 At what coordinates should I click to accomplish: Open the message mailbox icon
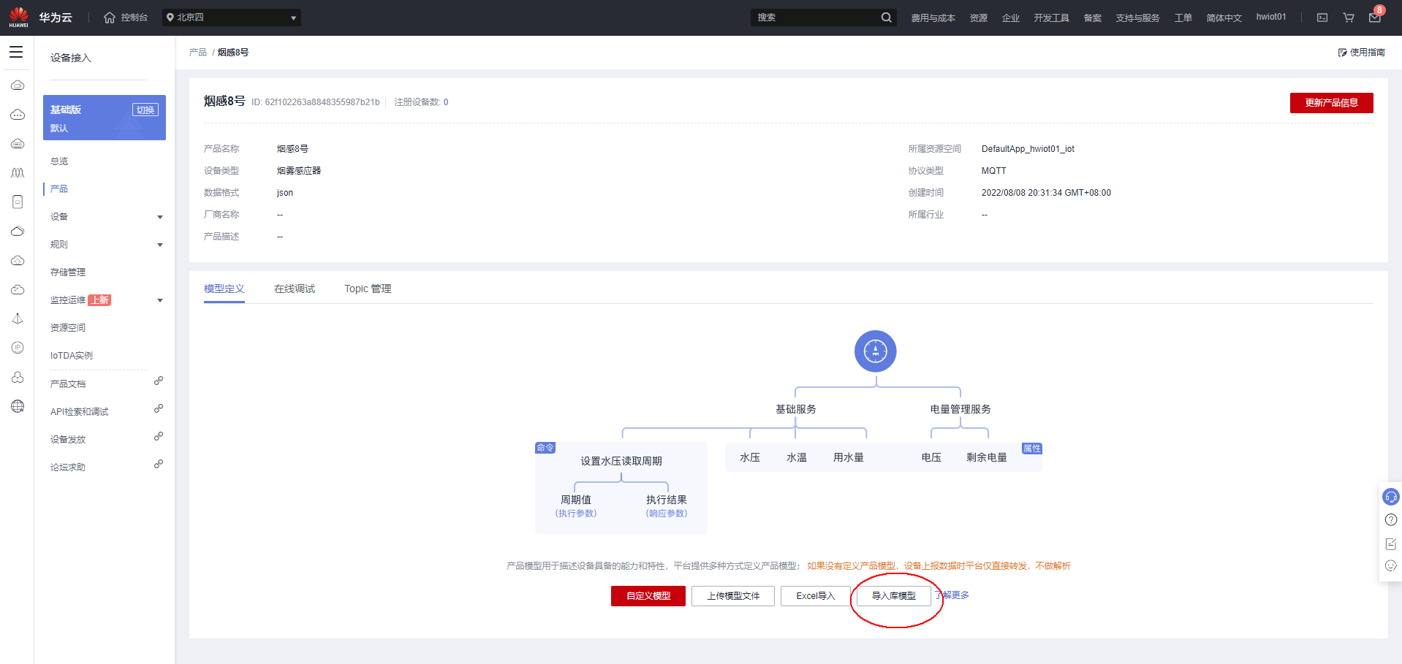pos(1375,18)
